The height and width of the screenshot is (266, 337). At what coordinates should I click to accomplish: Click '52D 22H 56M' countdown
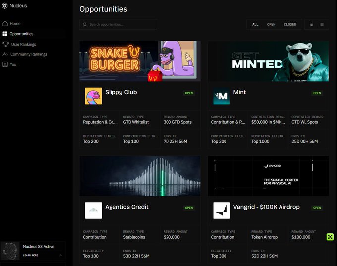click(x=264, y=256)
